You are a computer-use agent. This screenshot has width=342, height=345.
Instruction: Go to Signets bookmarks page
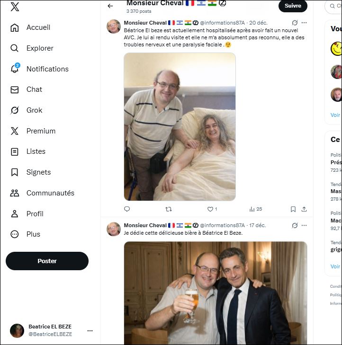(x=38, y=172)
